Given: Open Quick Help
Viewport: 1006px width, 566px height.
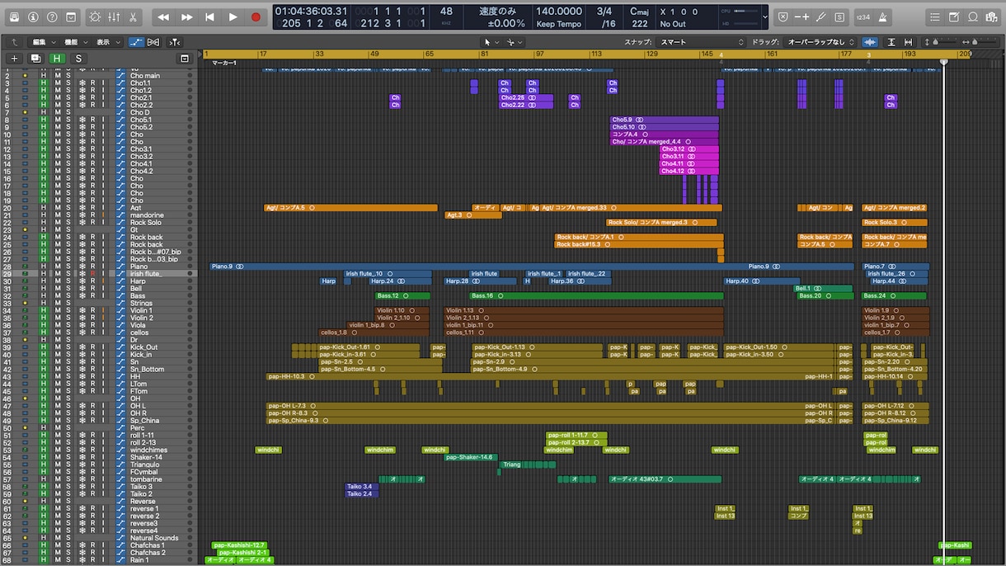Looking at the screenshot, I should 52,17.
